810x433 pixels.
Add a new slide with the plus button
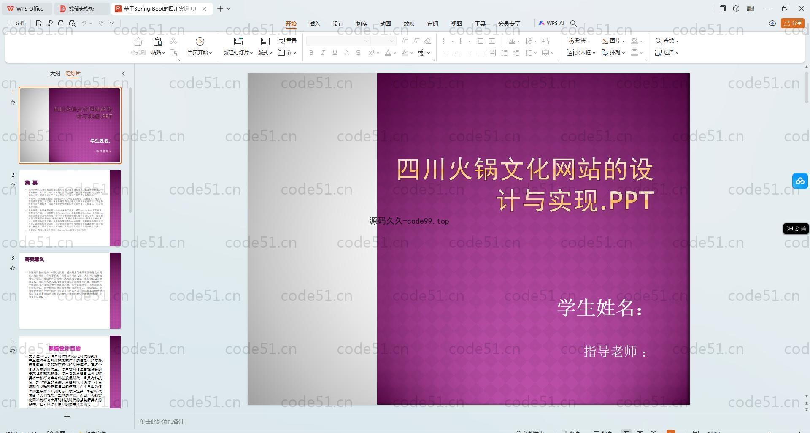[x=67, y=417]
